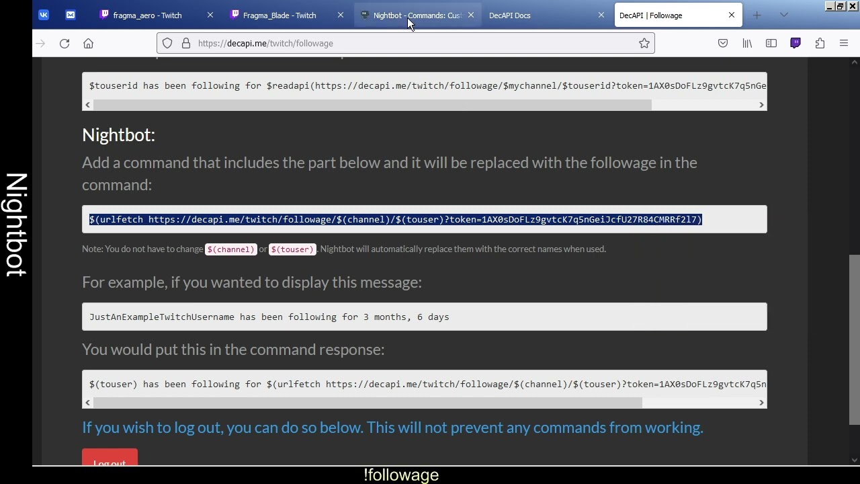Viewport: 860px width, 484px height.
Task: Toggle the browser sidebar
Action: coord(771,43)
